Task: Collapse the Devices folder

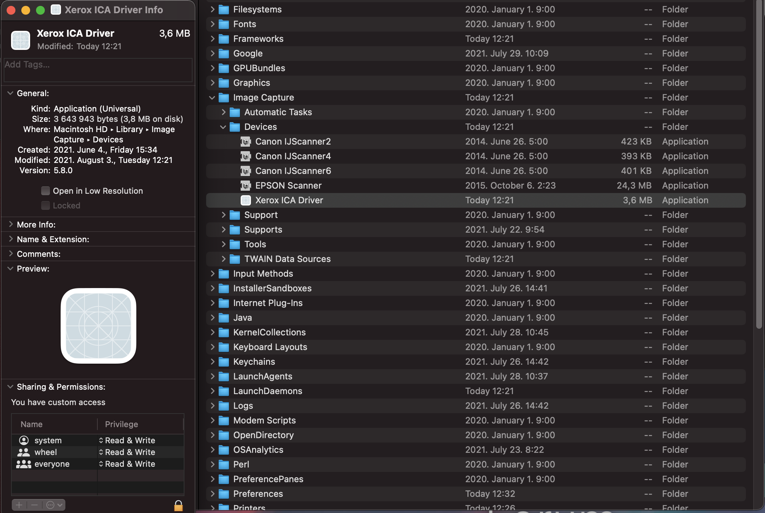Action: click(223, 127)
